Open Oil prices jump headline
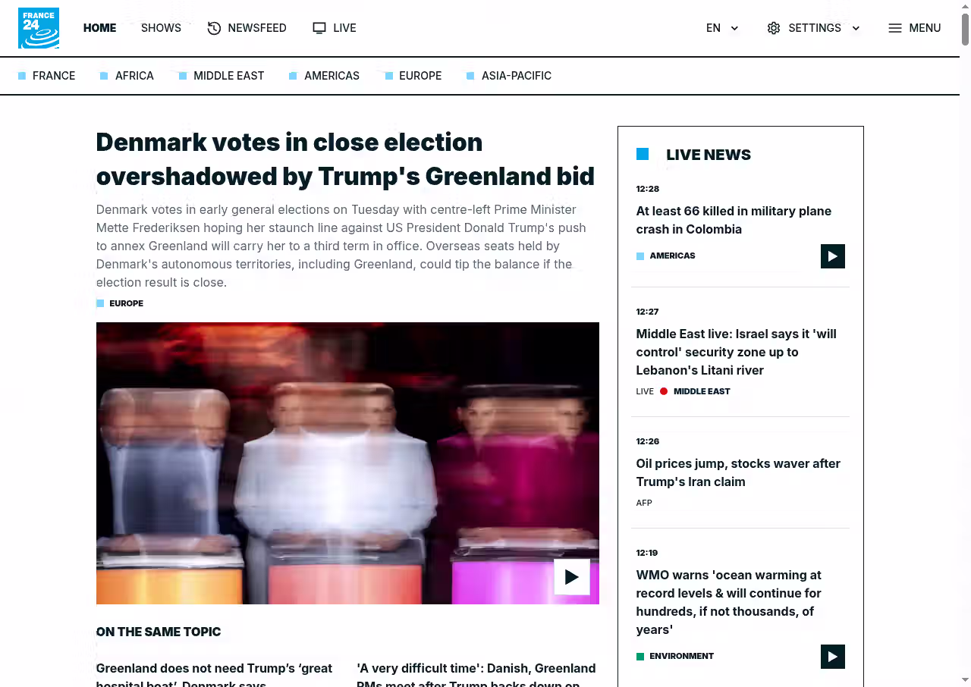The image size is (971, 687). pos(738,472)
